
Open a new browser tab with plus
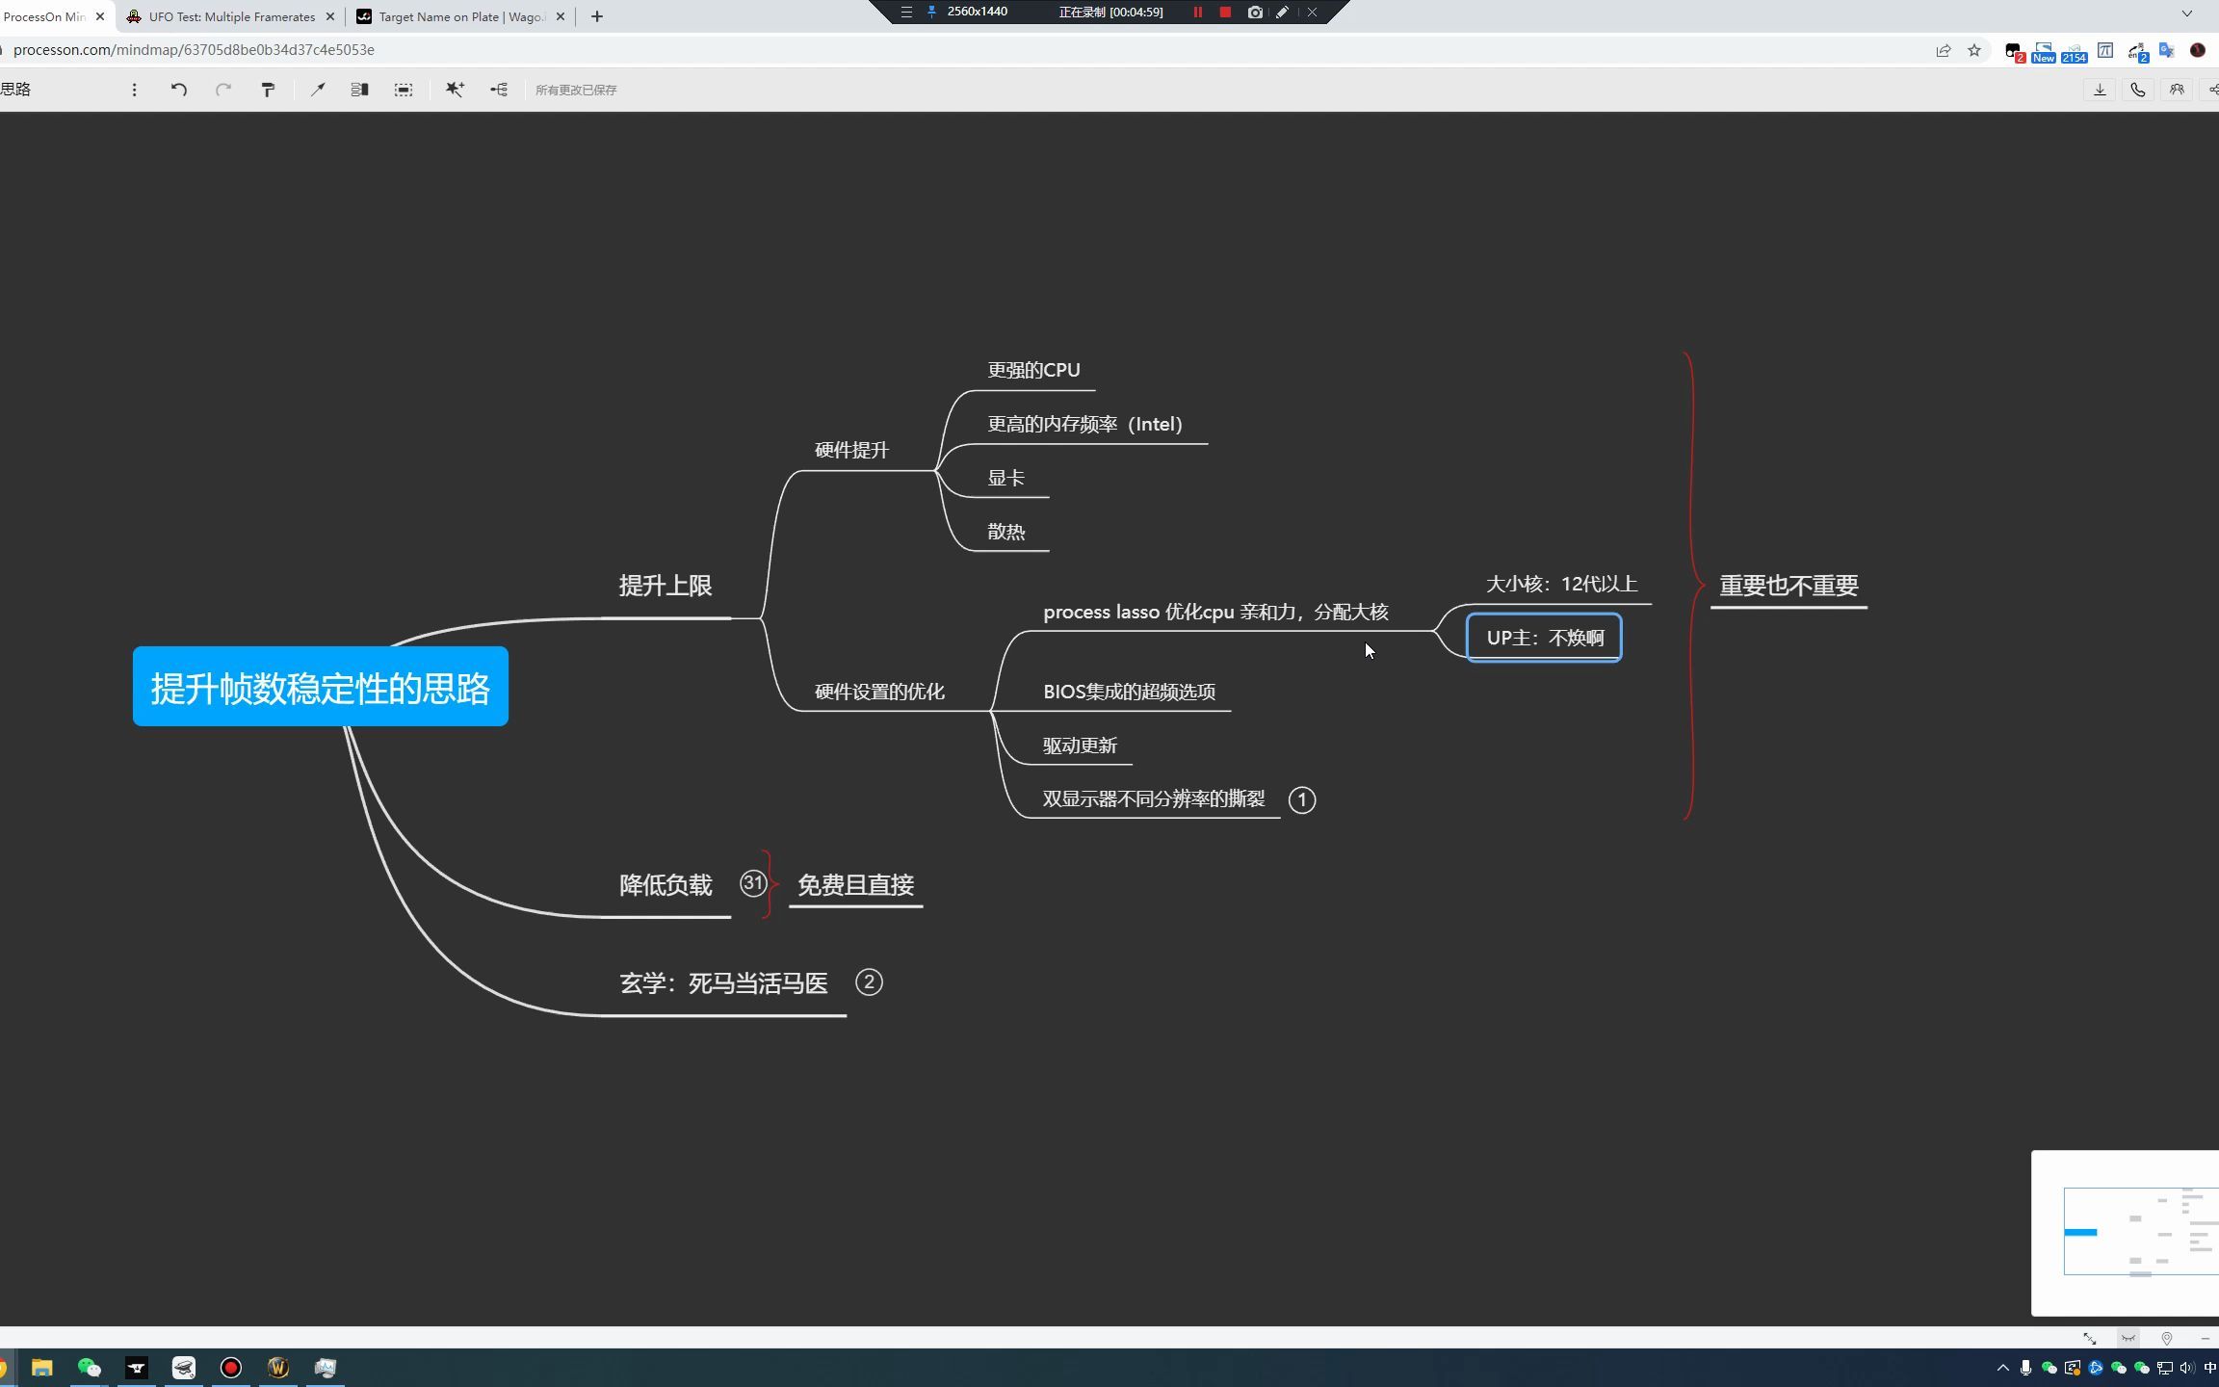(x=597, y=16)
